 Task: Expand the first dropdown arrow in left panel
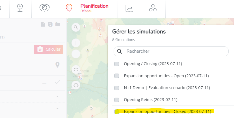point(57,96)
